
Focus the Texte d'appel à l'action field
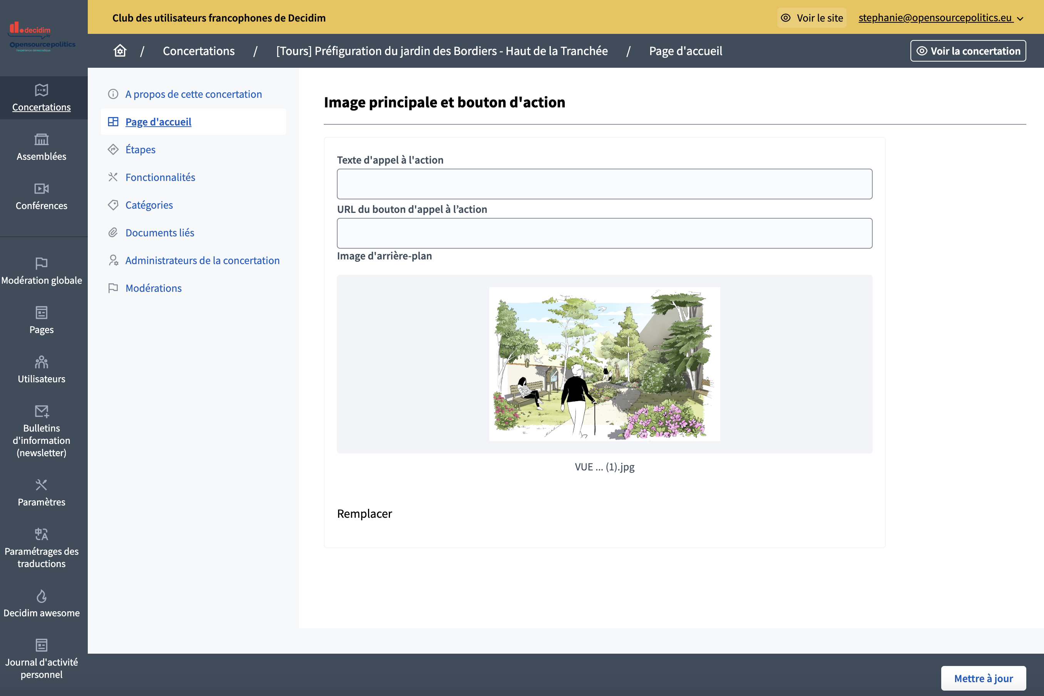604,184
